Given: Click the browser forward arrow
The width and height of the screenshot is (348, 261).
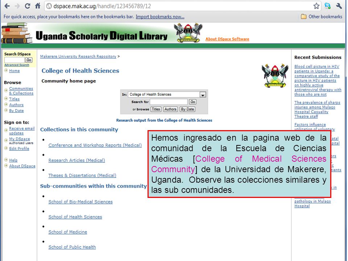Looking at the screenshot, I should pos(17,6).
